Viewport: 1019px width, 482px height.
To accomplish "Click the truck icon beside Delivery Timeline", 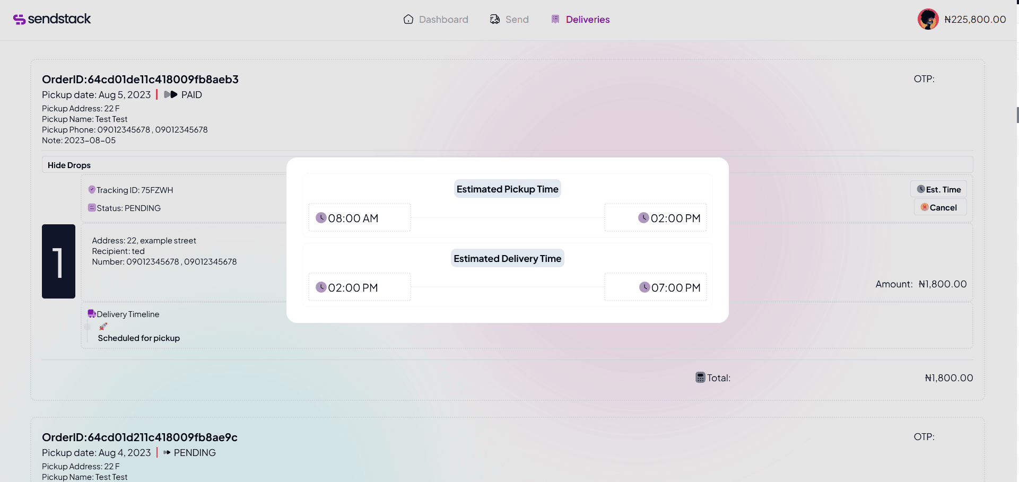I will [x=92, y=313].
